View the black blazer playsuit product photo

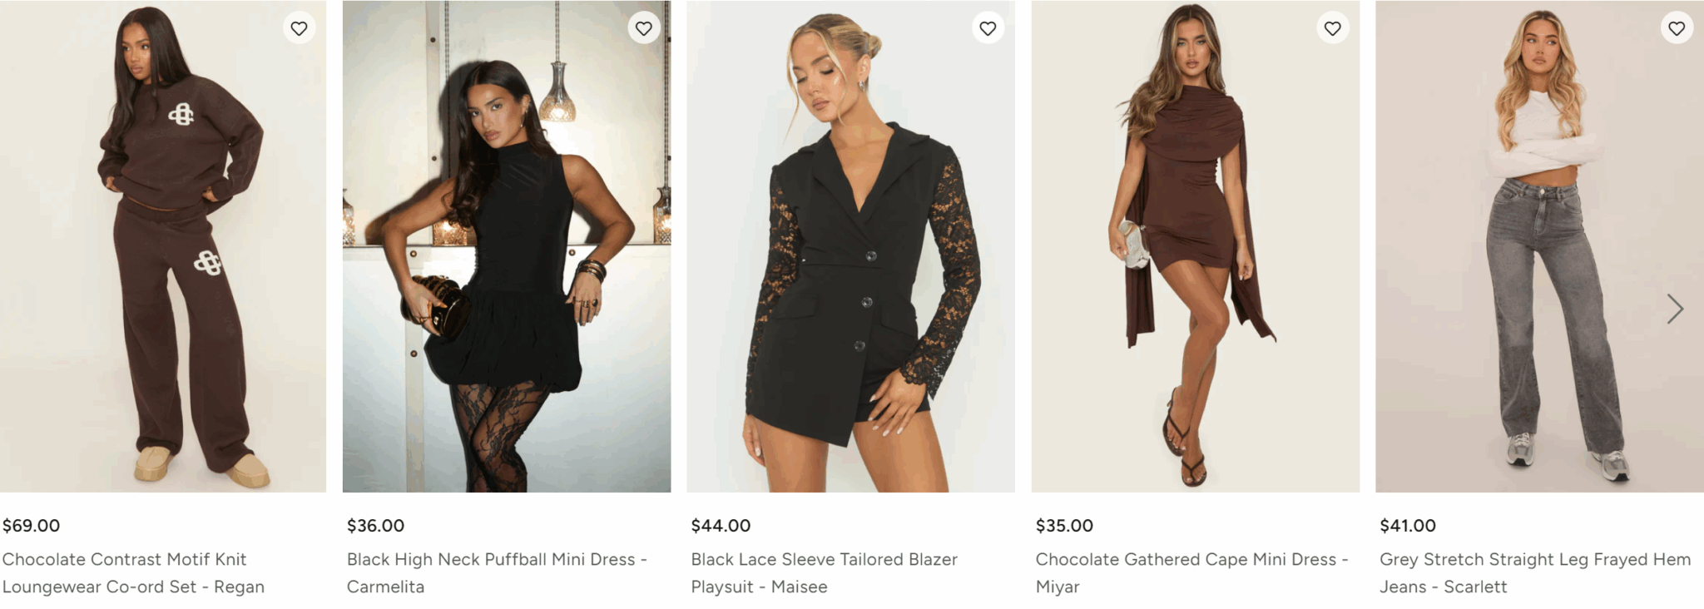click(x=850, y=250)
